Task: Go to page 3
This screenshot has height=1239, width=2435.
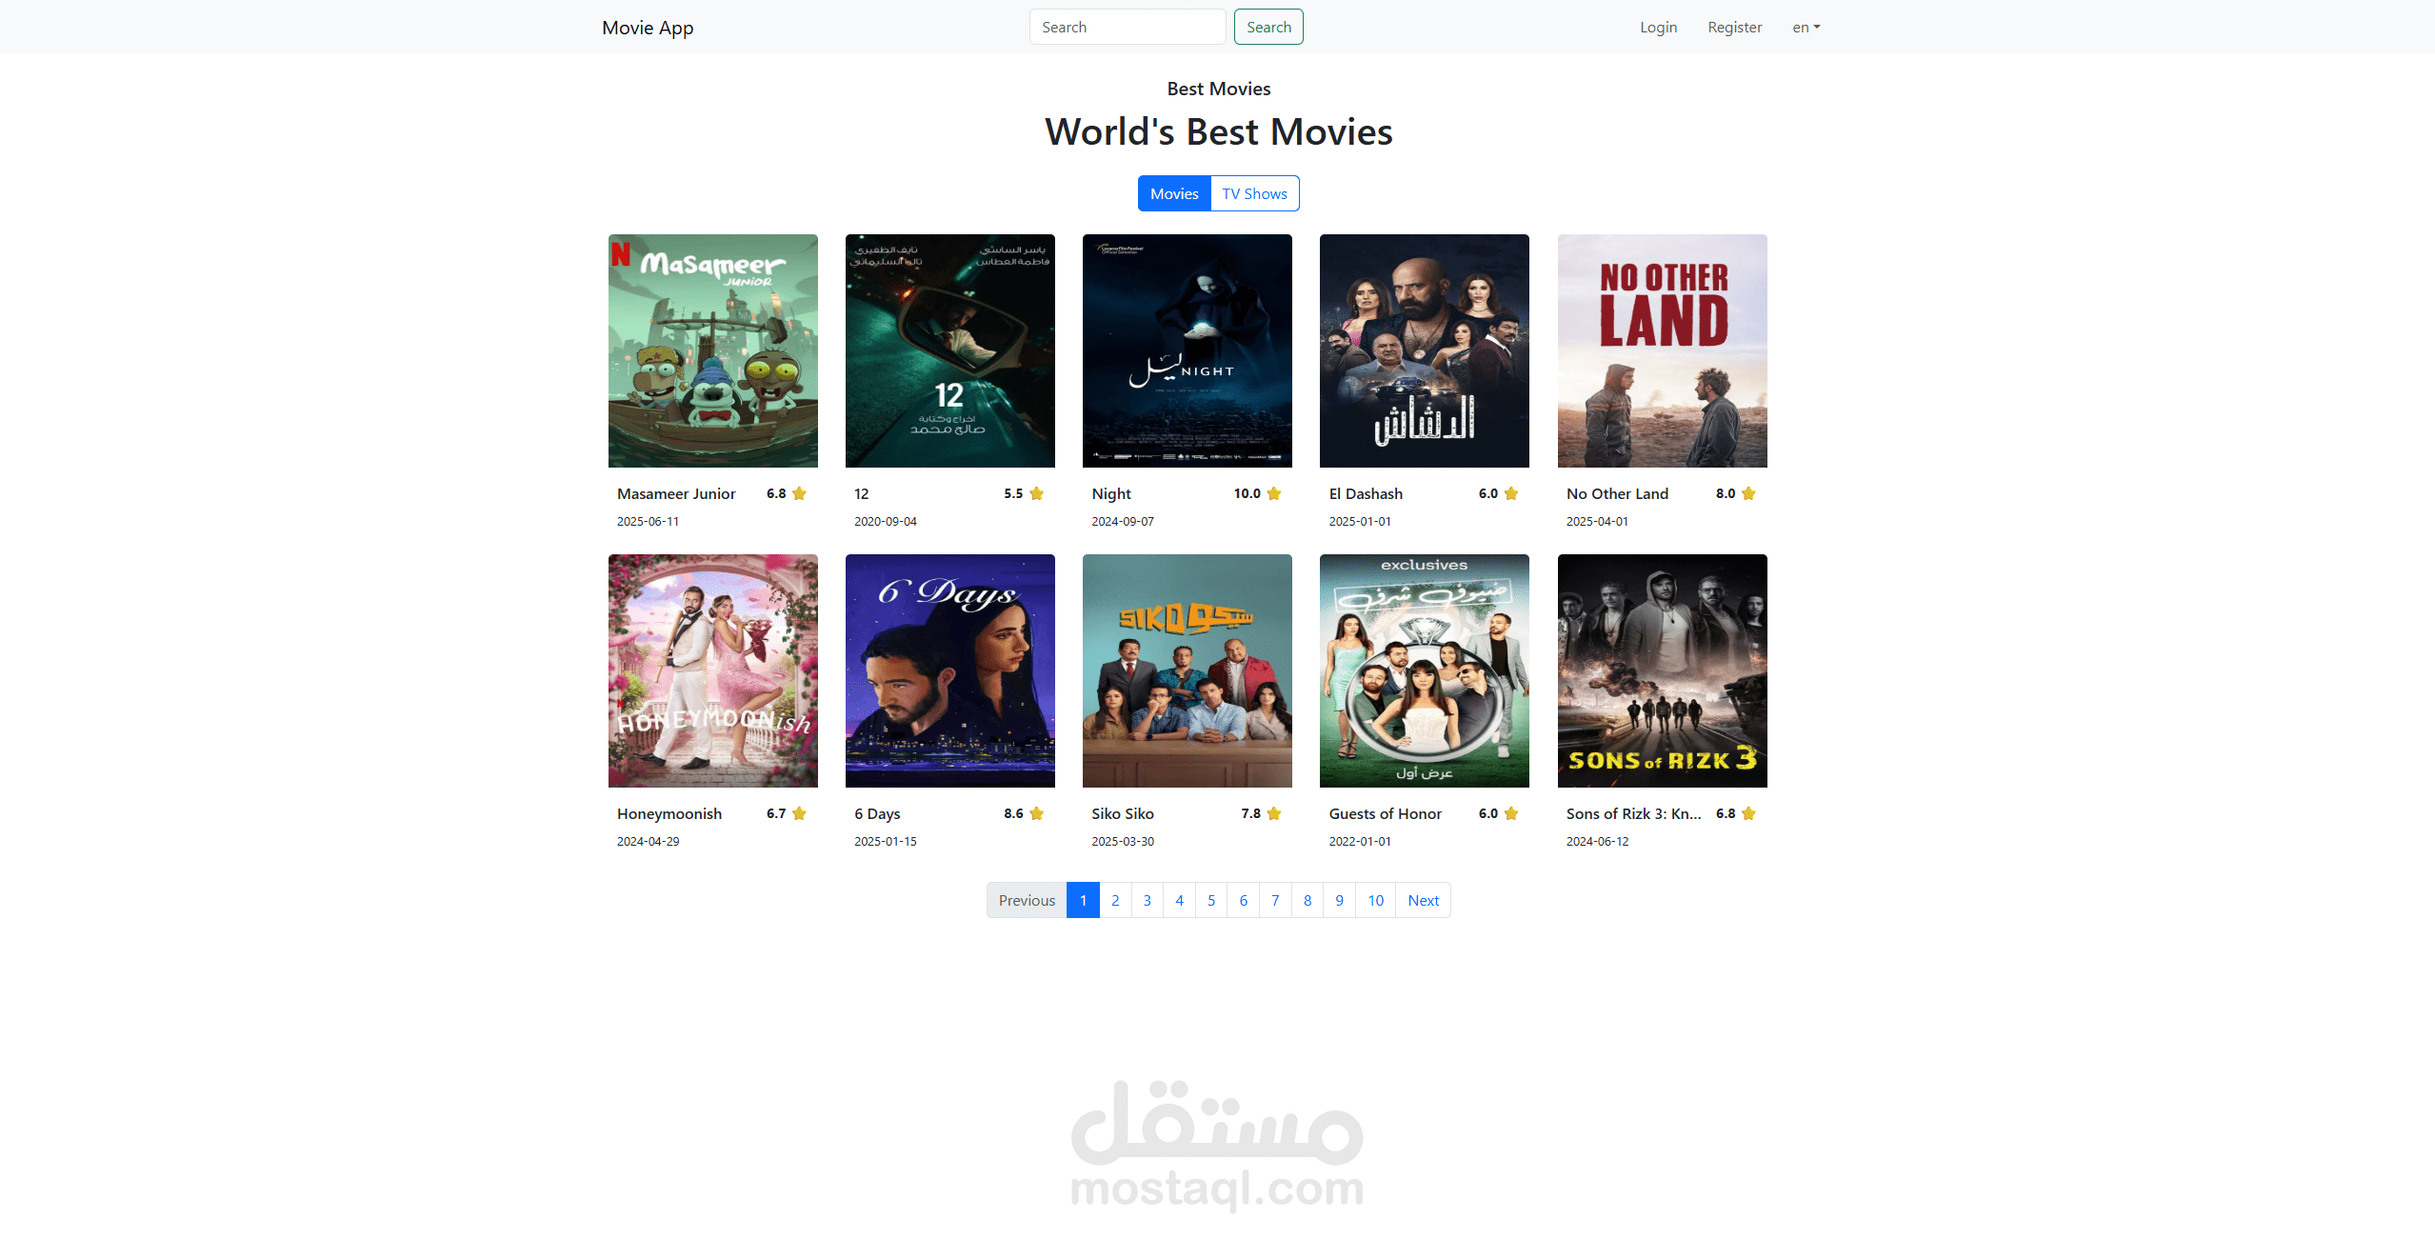Action: [1148, 900]
